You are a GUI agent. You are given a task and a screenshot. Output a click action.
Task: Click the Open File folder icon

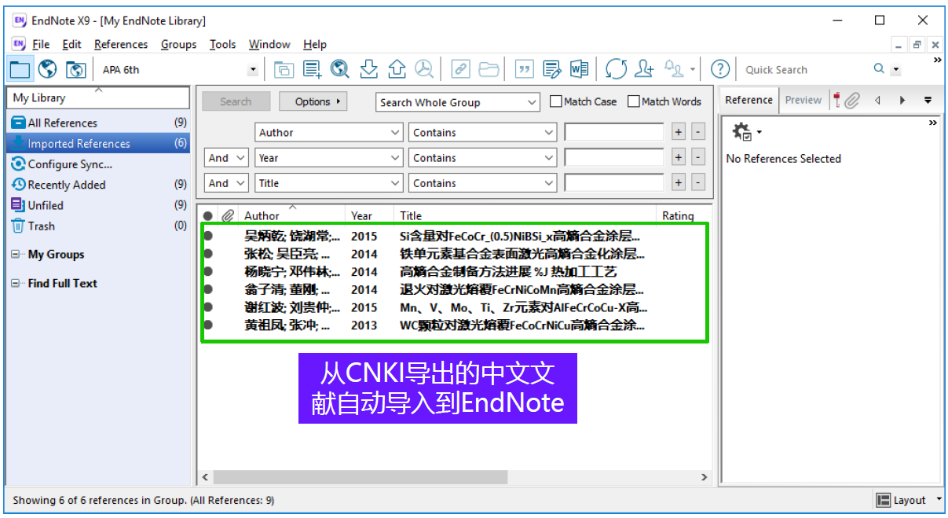click(x=489, y=70)
